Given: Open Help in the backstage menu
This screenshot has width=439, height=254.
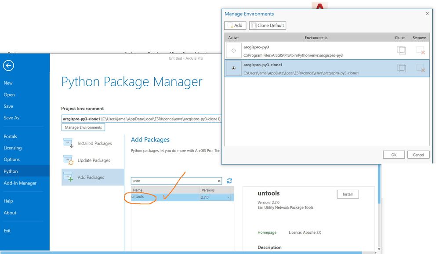Looking at the screenshot, I should point(8,201).
